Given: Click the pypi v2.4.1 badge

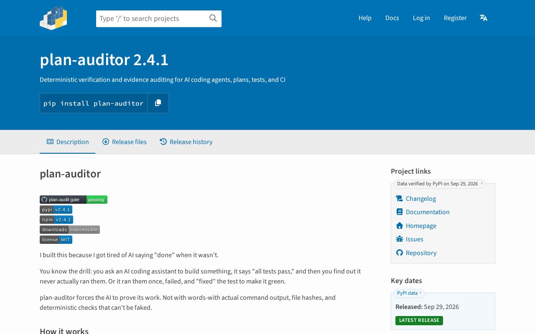Looking at the screenshot, I should point(56,210).
